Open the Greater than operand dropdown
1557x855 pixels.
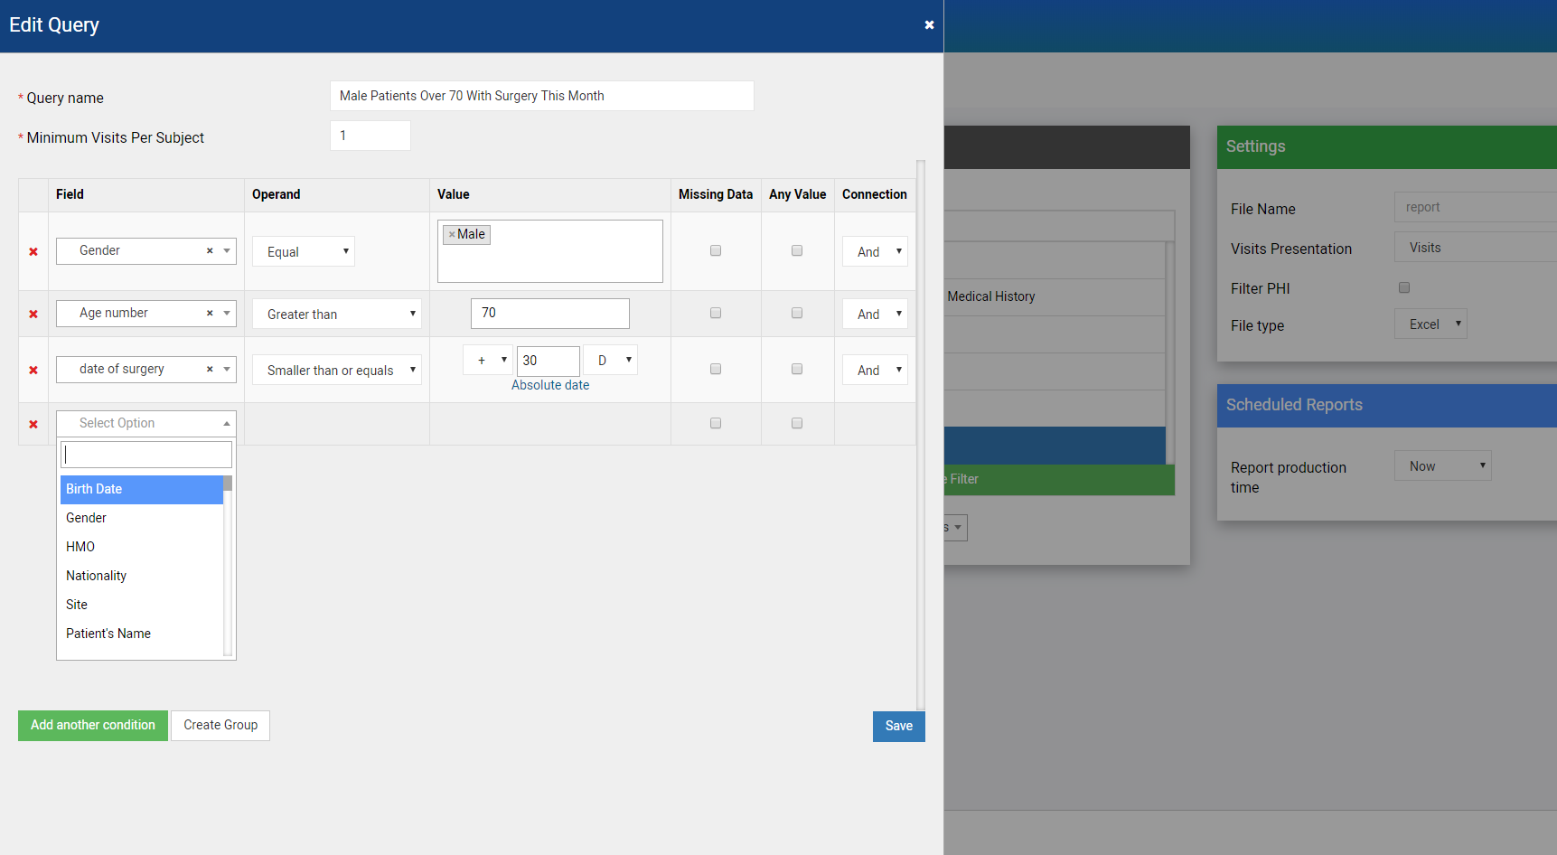(336, 315)
